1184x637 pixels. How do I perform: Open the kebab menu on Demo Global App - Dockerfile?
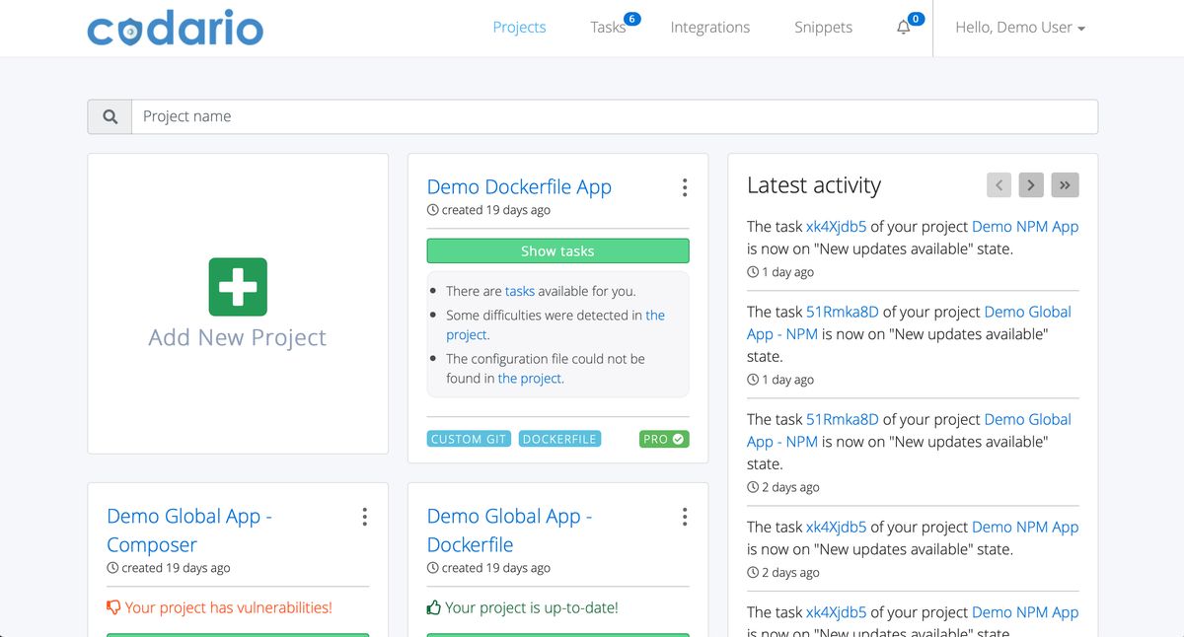pyautogui.click(x=685, y=516)
